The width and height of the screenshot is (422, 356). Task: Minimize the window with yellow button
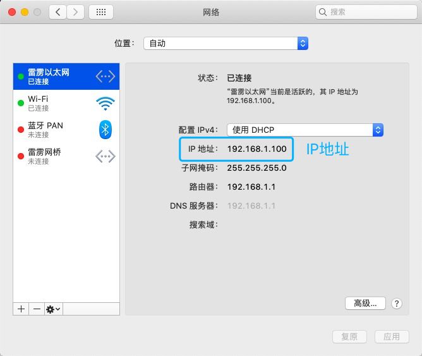tap(25, 12)
